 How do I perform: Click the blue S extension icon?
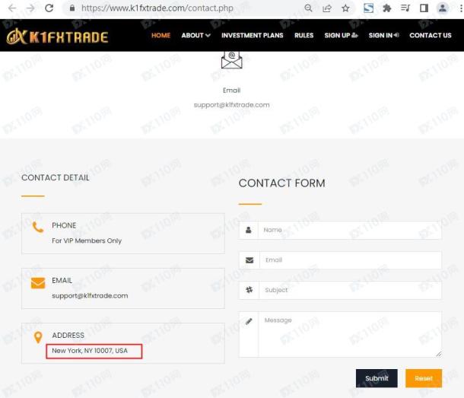[368, 8]
